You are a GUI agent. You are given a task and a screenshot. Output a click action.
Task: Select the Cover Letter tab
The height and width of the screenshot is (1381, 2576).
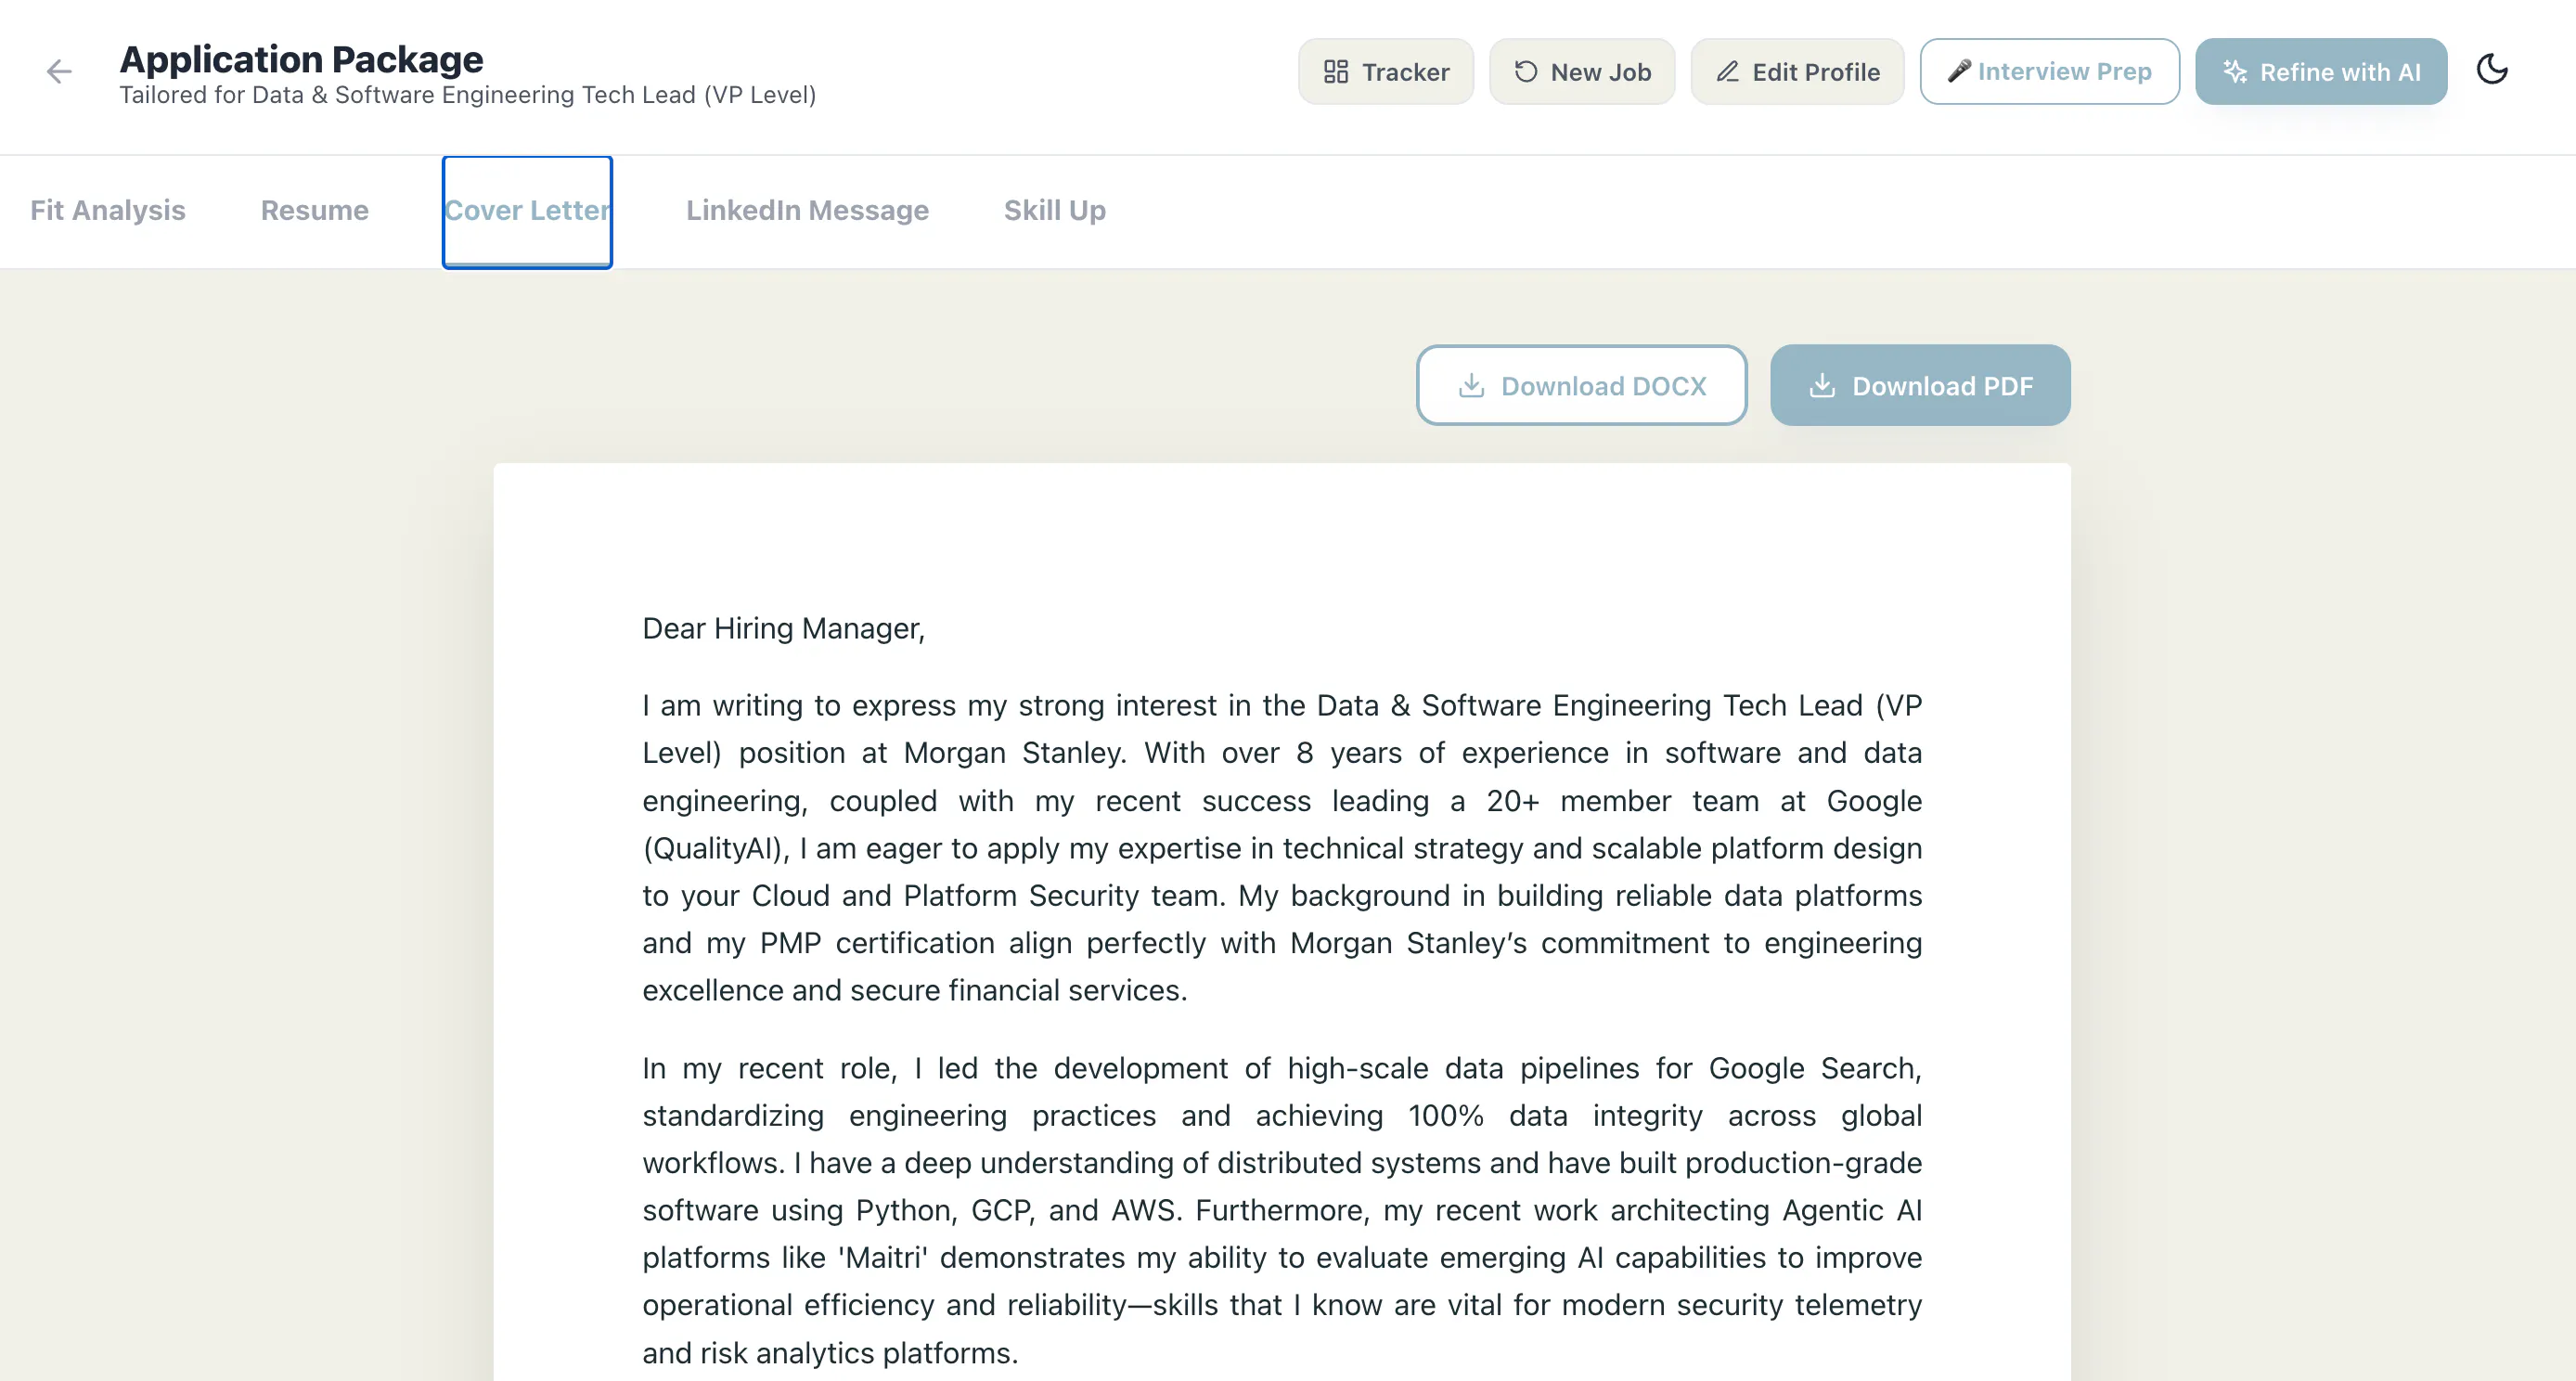point(527,211)
